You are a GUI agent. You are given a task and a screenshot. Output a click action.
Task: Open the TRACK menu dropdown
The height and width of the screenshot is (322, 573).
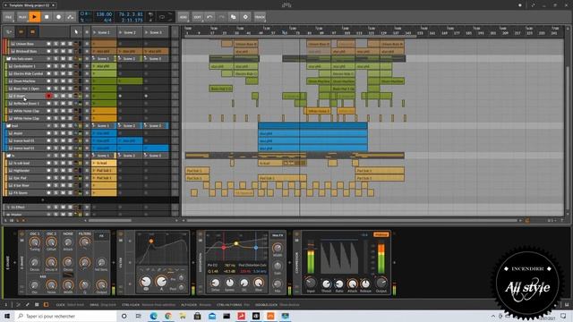pyautogui.click(x=260, y=17)
